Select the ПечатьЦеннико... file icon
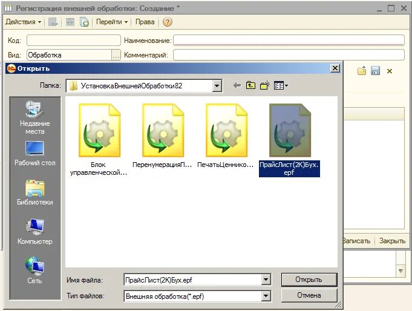The image size is (412, 311). [226, 131]
